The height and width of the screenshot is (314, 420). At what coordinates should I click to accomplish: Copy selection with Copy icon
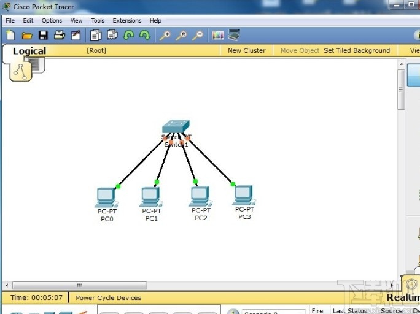tap(96, 36)
